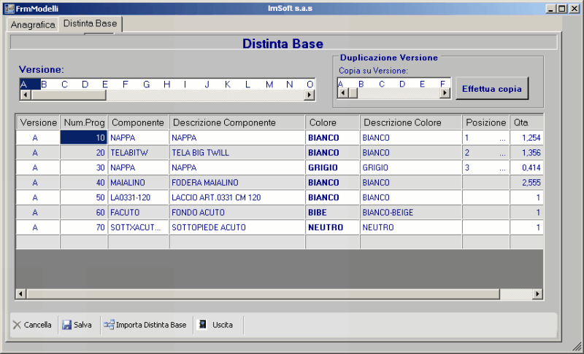The height and width of the screenshot is (354, 584).
Task: Click the Versione column header
Action: coord(38,122)
